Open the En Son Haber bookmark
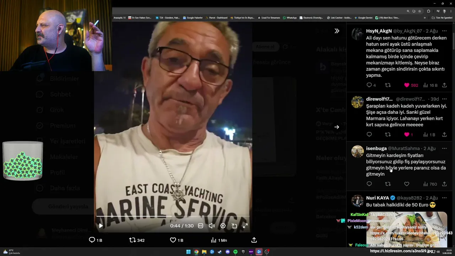 point(140,18)
